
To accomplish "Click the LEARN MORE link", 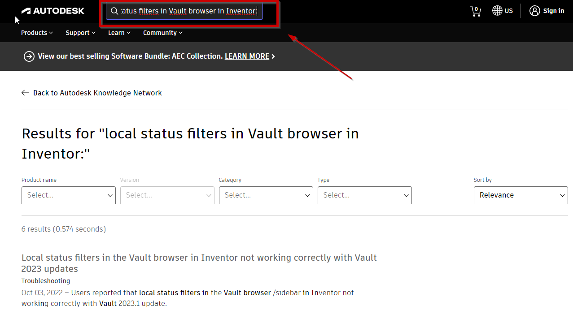I will [x=246, y=56].
